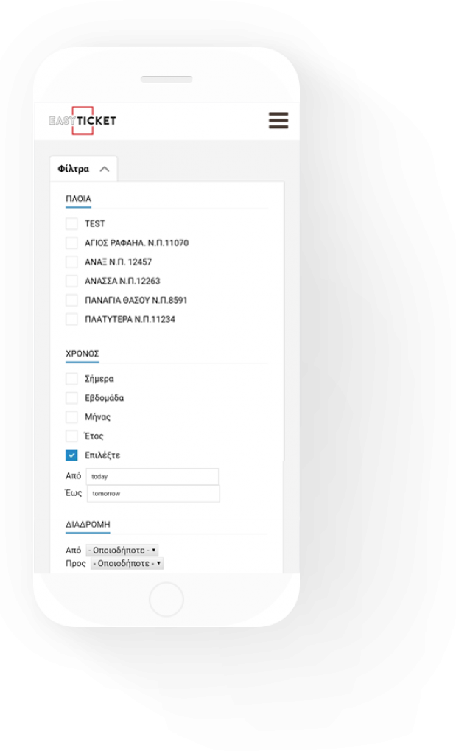Click the Από date field showing today
The image size is (456, 751).
(152, 477)
